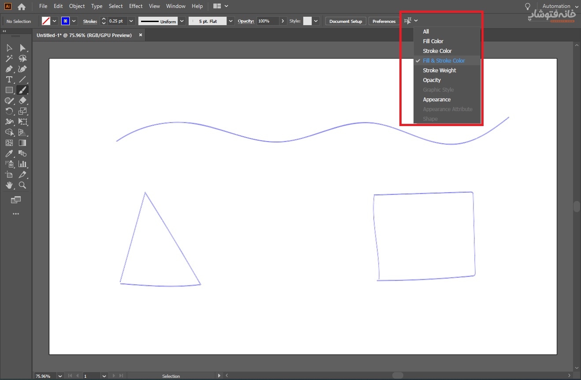Select the Zoom magnifier tool
Image resolution: width=581 pixels, height=380 pixels.
coord(22,185)
